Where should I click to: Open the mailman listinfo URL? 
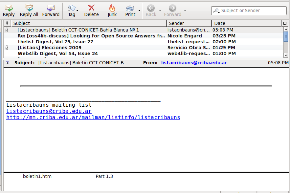click(x=93, y=117)
